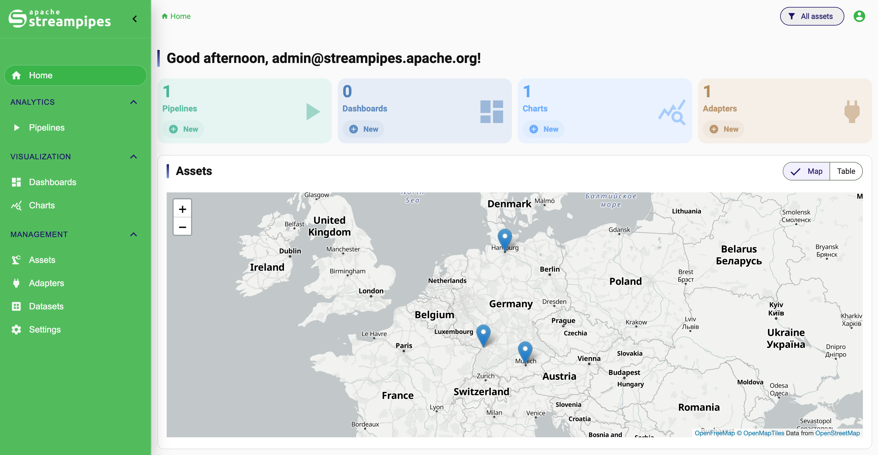The height and width of the screenshot is (455, 878).
Task: Click the Pipelines play sidebar icon
Action: click(16, 128)
